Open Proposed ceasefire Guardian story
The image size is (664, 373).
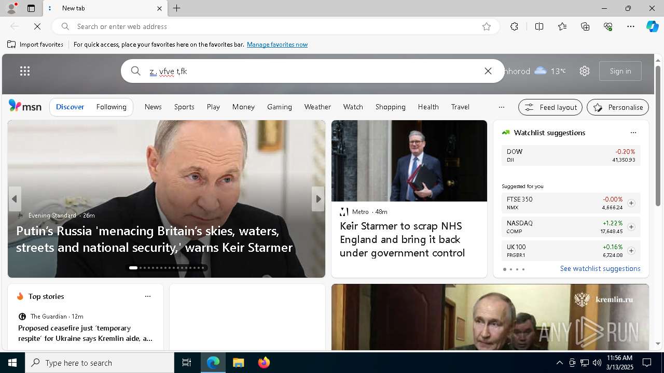coord(86,333)
